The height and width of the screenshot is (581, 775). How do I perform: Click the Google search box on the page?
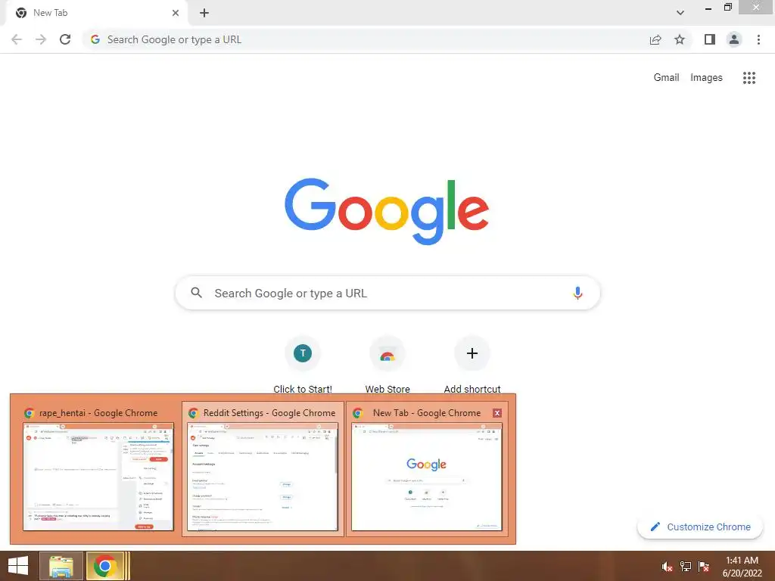387,293
